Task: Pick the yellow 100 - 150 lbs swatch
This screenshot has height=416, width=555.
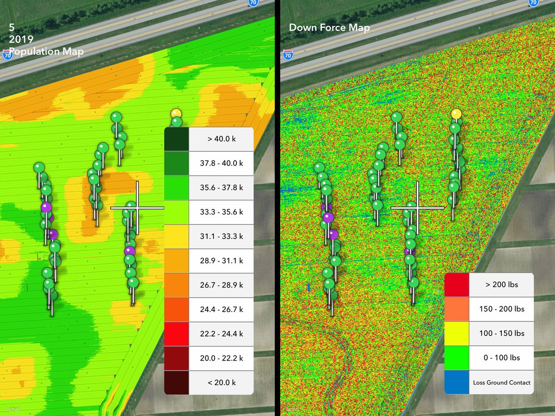Action: [457, 333]
